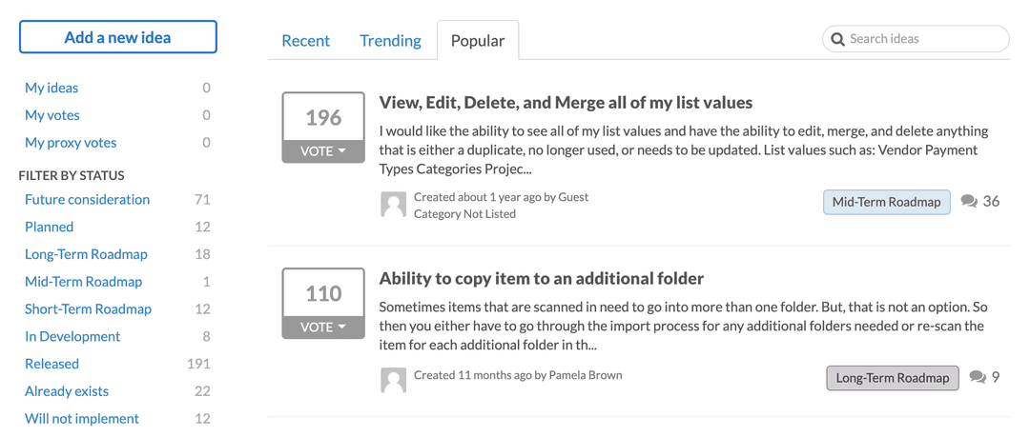Filter by In Development status

click(72, 336)
